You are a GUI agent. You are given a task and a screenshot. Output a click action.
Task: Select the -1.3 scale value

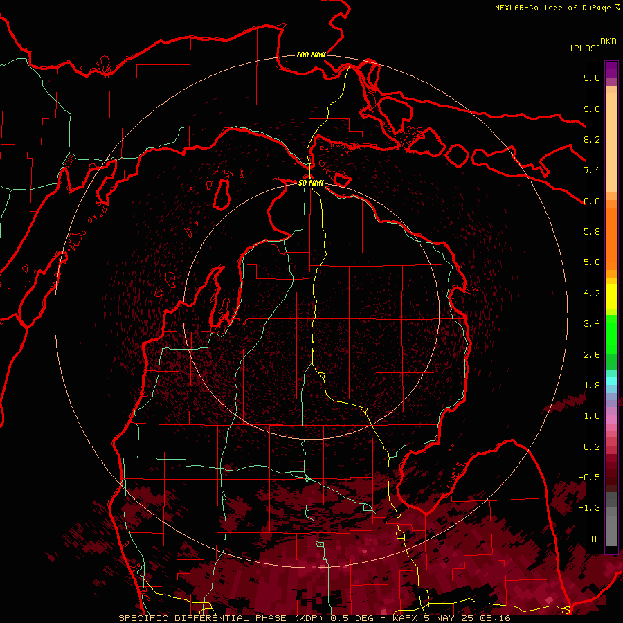click(x=589, y=508)
